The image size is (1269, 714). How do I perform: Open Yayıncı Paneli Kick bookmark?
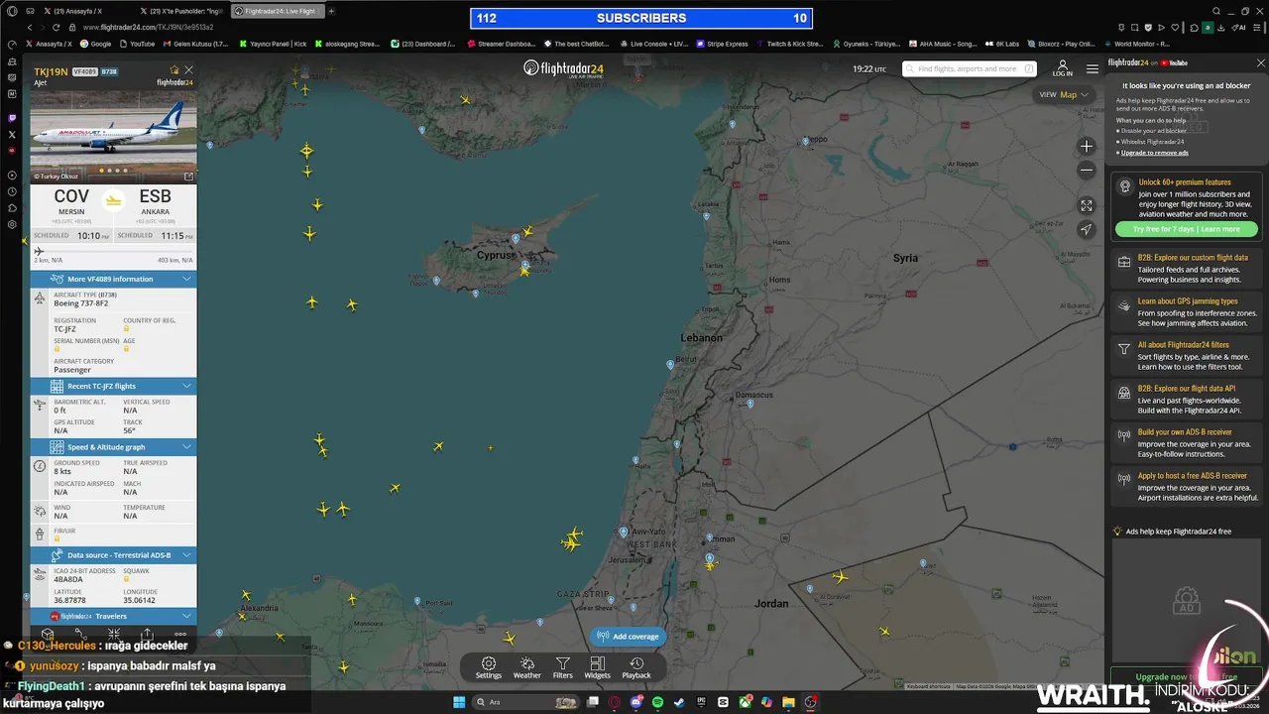click(x=273, y=44)
